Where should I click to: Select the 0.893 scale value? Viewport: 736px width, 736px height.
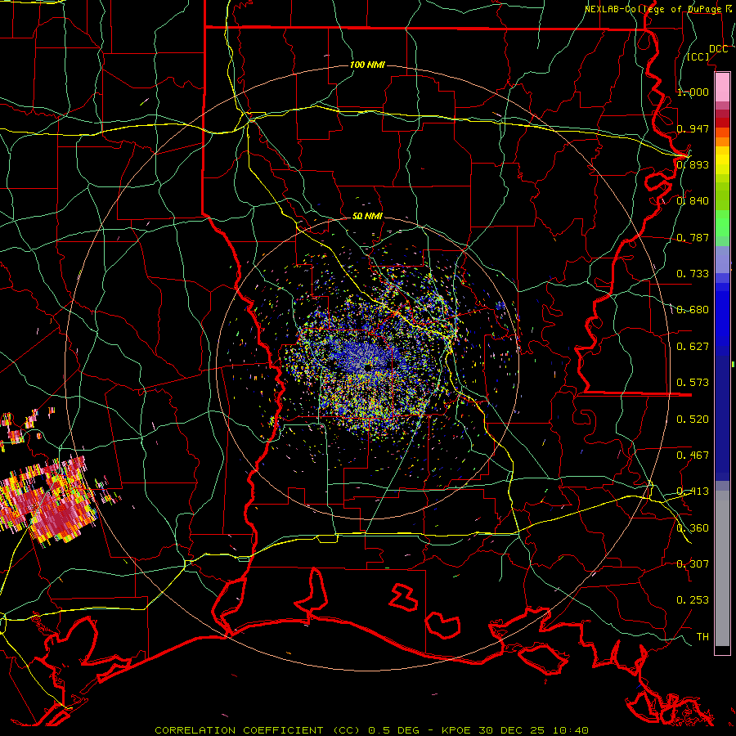(693, 164)
